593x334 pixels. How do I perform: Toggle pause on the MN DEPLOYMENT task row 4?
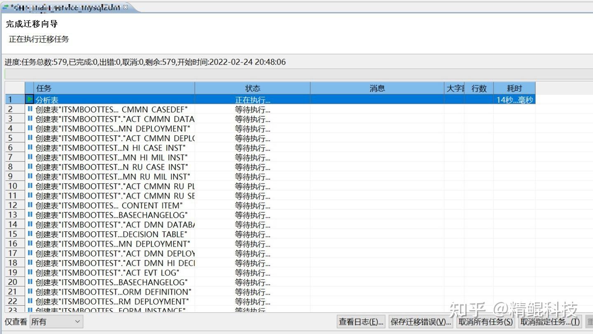(x=30, y=129)
